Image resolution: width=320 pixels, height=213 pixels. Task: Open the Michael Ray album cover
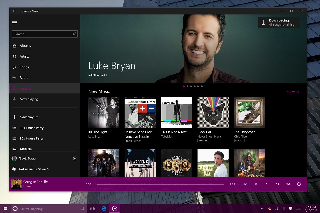(x=213, y=163)
